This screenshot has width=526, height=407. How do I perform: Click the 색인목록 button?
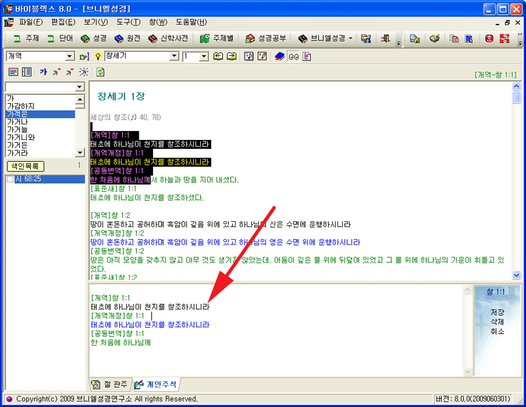pyautogui.click(x=25, y=166)
